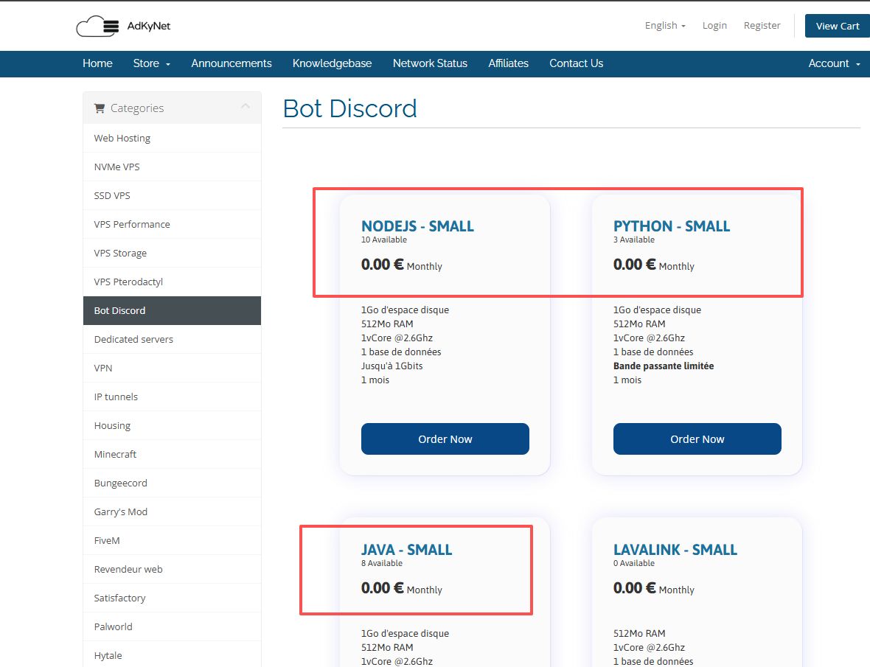Collapse the Categories panel chevron
Image resolution: width=870 pixels, height=667 pixels.
click(x=246, y=106)
